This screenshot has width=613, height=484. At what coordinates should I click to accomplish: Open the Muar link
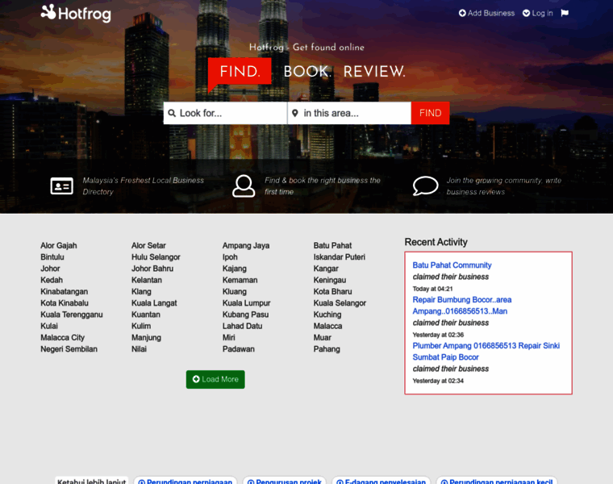[x=322, y=337]
